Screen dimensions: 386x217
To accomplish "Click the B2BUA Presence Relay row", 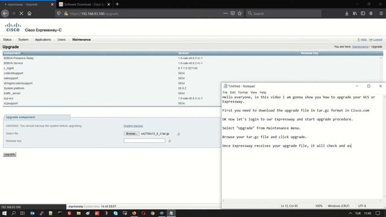I will [192, 58].
